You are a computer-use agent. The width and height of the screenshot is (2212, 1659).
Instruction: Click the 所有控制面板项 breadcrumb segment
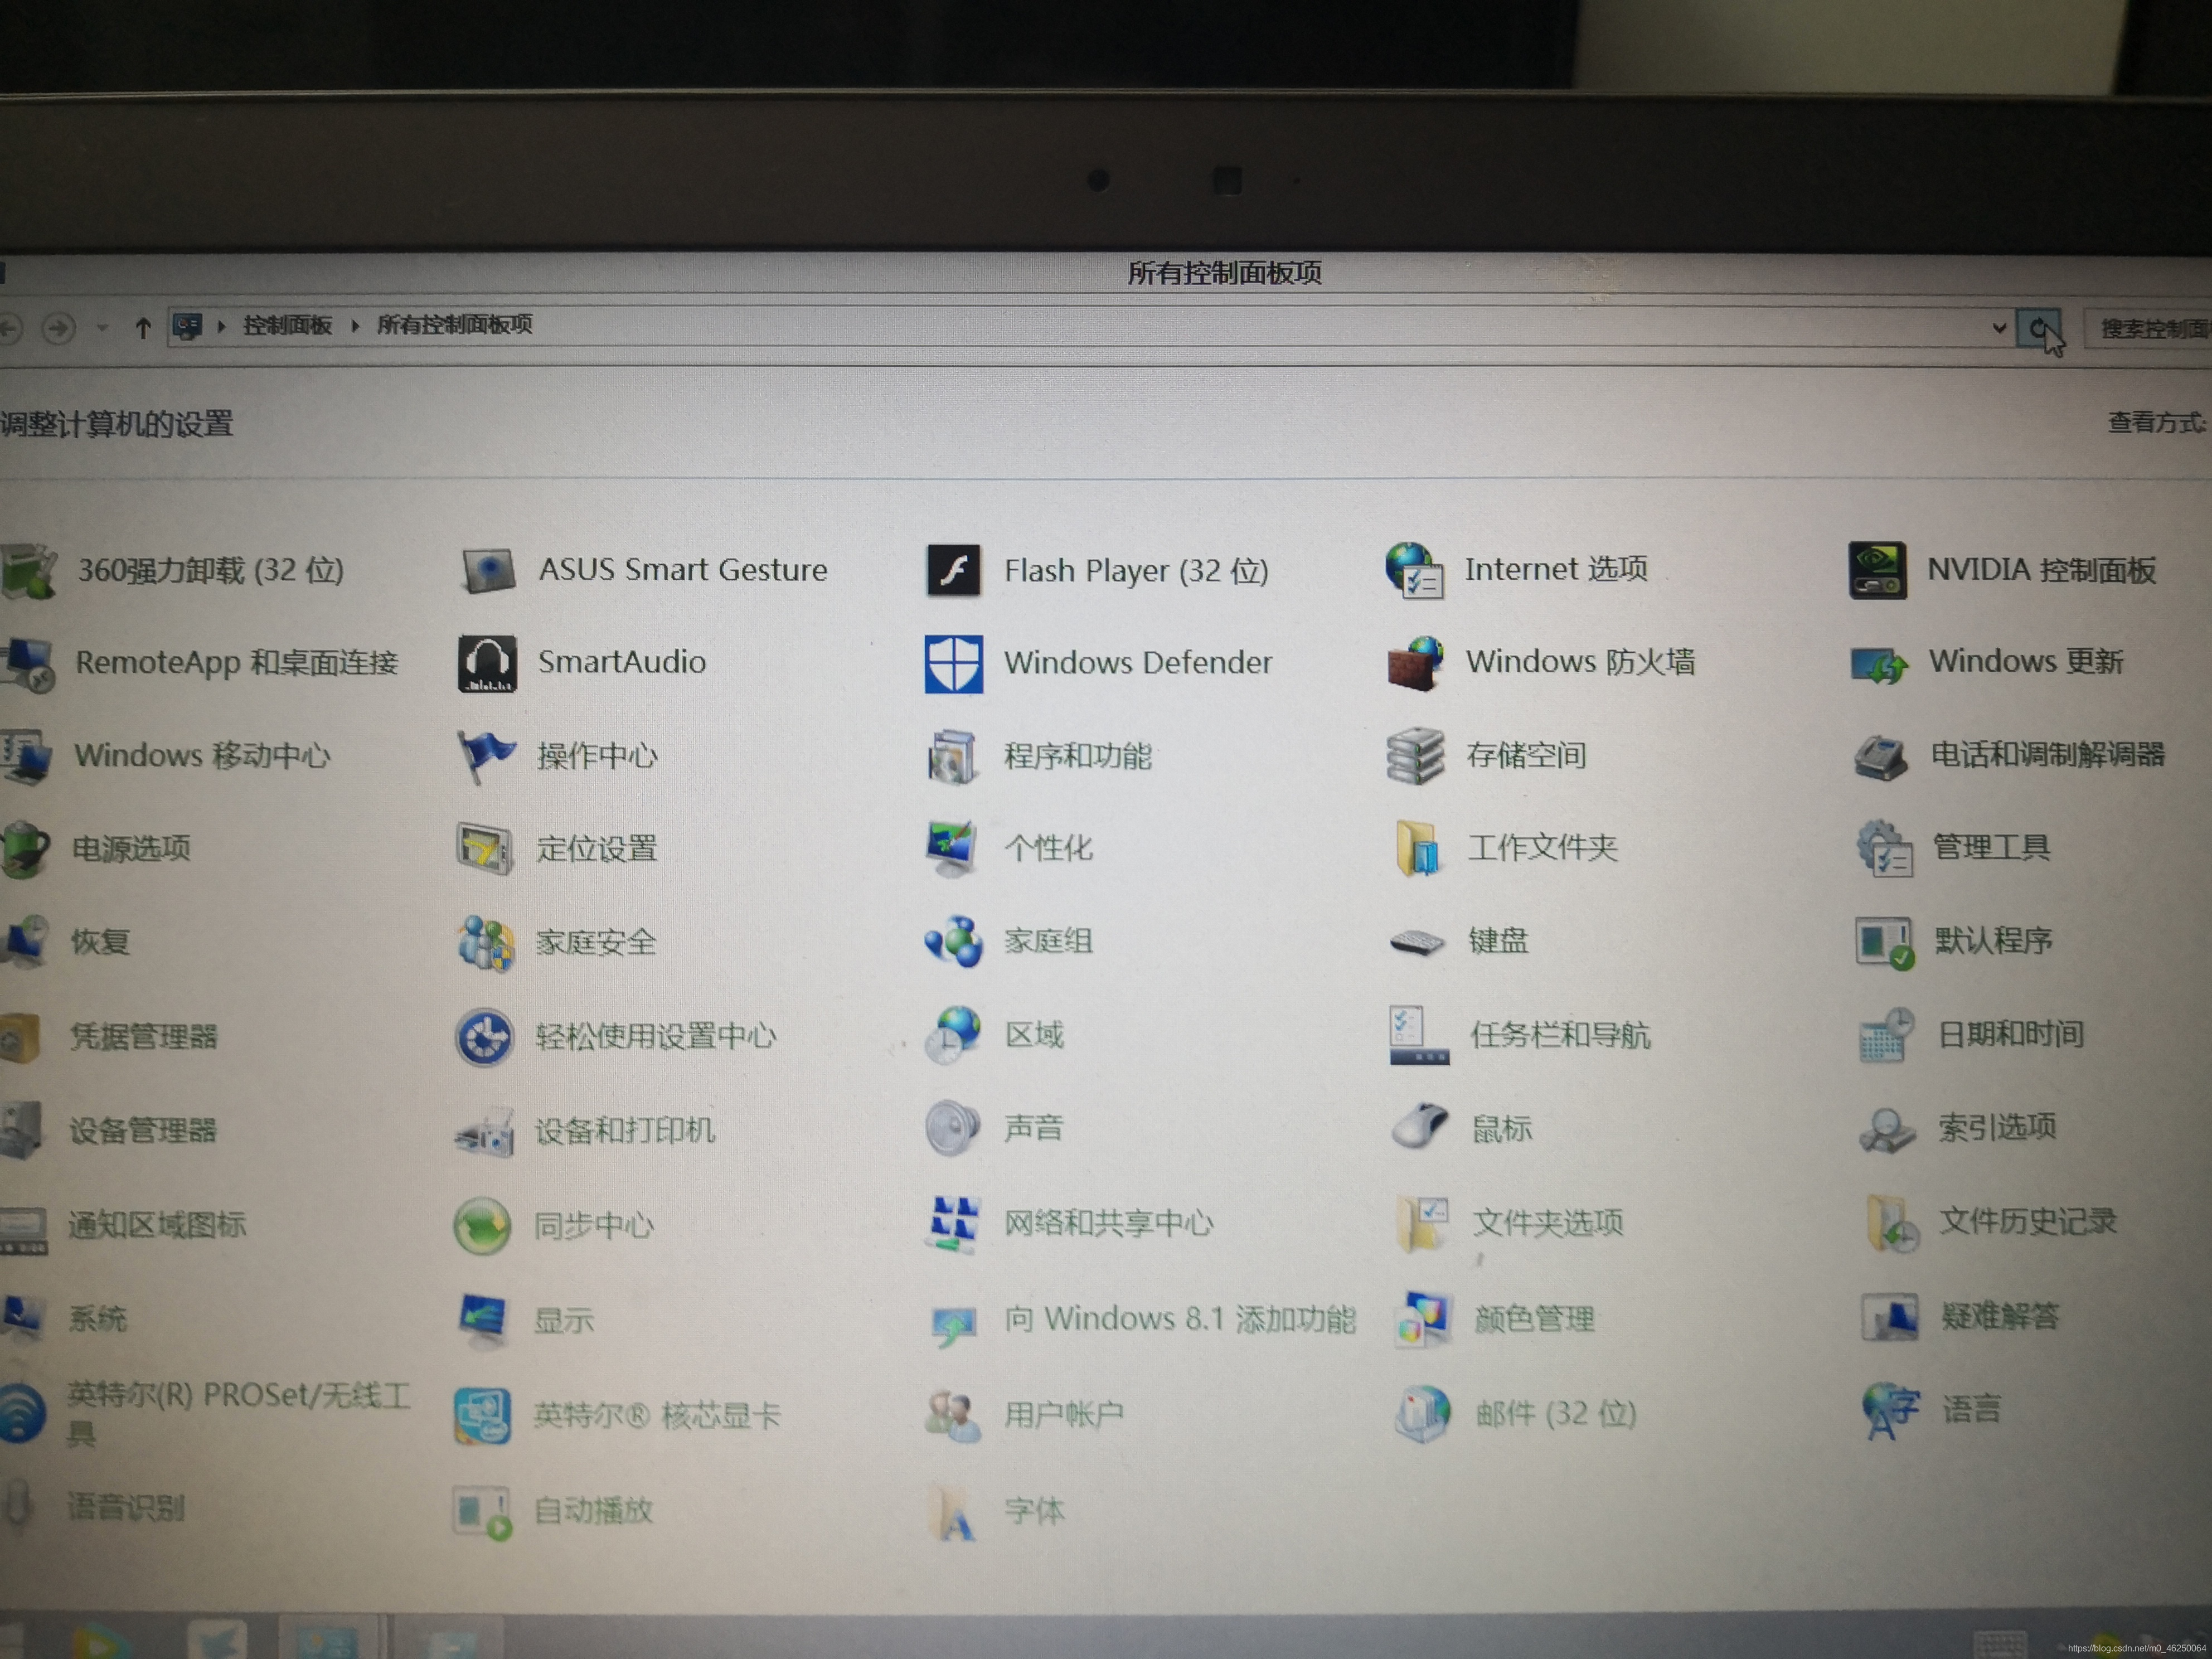[454, 325]
